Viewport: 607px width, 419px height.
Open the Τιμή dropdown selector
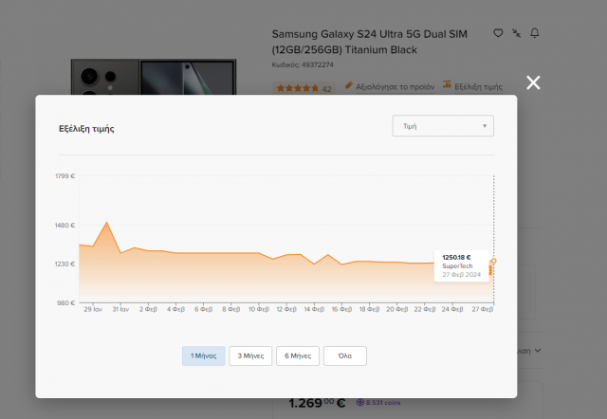[x=443, y=126]
